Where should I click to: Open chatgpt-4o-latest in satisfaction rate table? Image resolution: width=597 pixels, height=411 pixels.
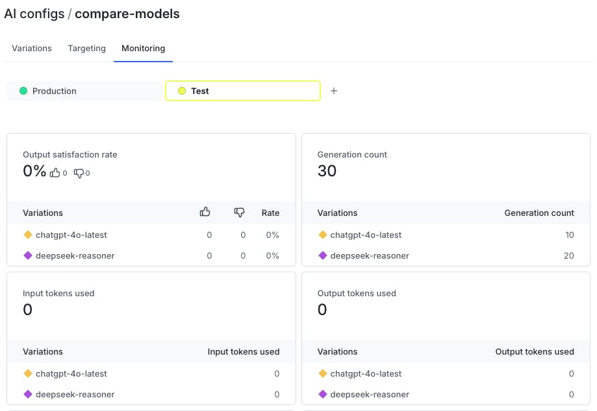[71, 235]
